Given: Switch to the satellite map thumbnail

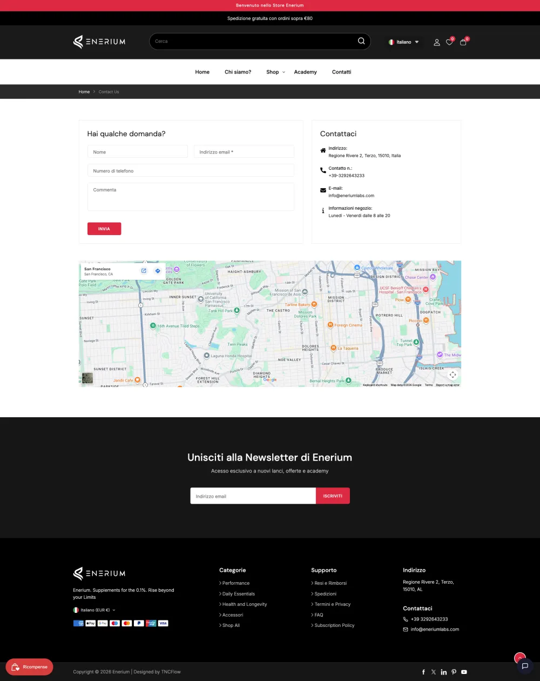Looking at the screenshot, I should click(87, 378).
